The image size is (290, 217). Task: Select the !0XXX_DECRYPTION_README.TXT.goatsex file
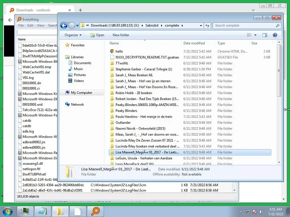147,57
